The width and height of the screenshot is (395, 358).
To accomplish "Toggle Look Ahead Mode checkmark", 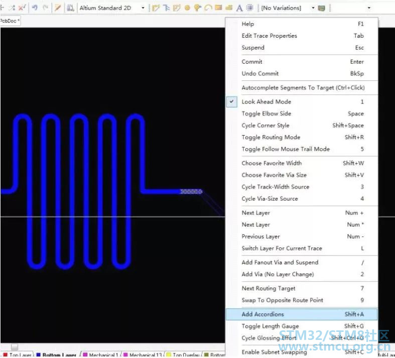I will coord(231,101).
